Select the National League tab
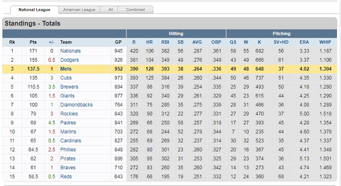 [34, 10]
